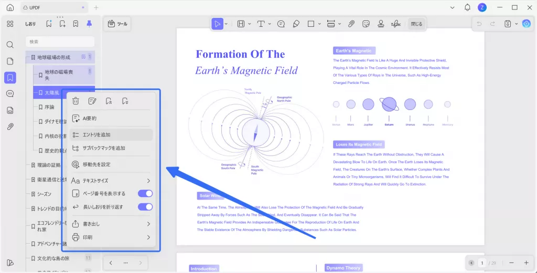
Task: Open the search panel from sidebar
Action: coord(10,45)
